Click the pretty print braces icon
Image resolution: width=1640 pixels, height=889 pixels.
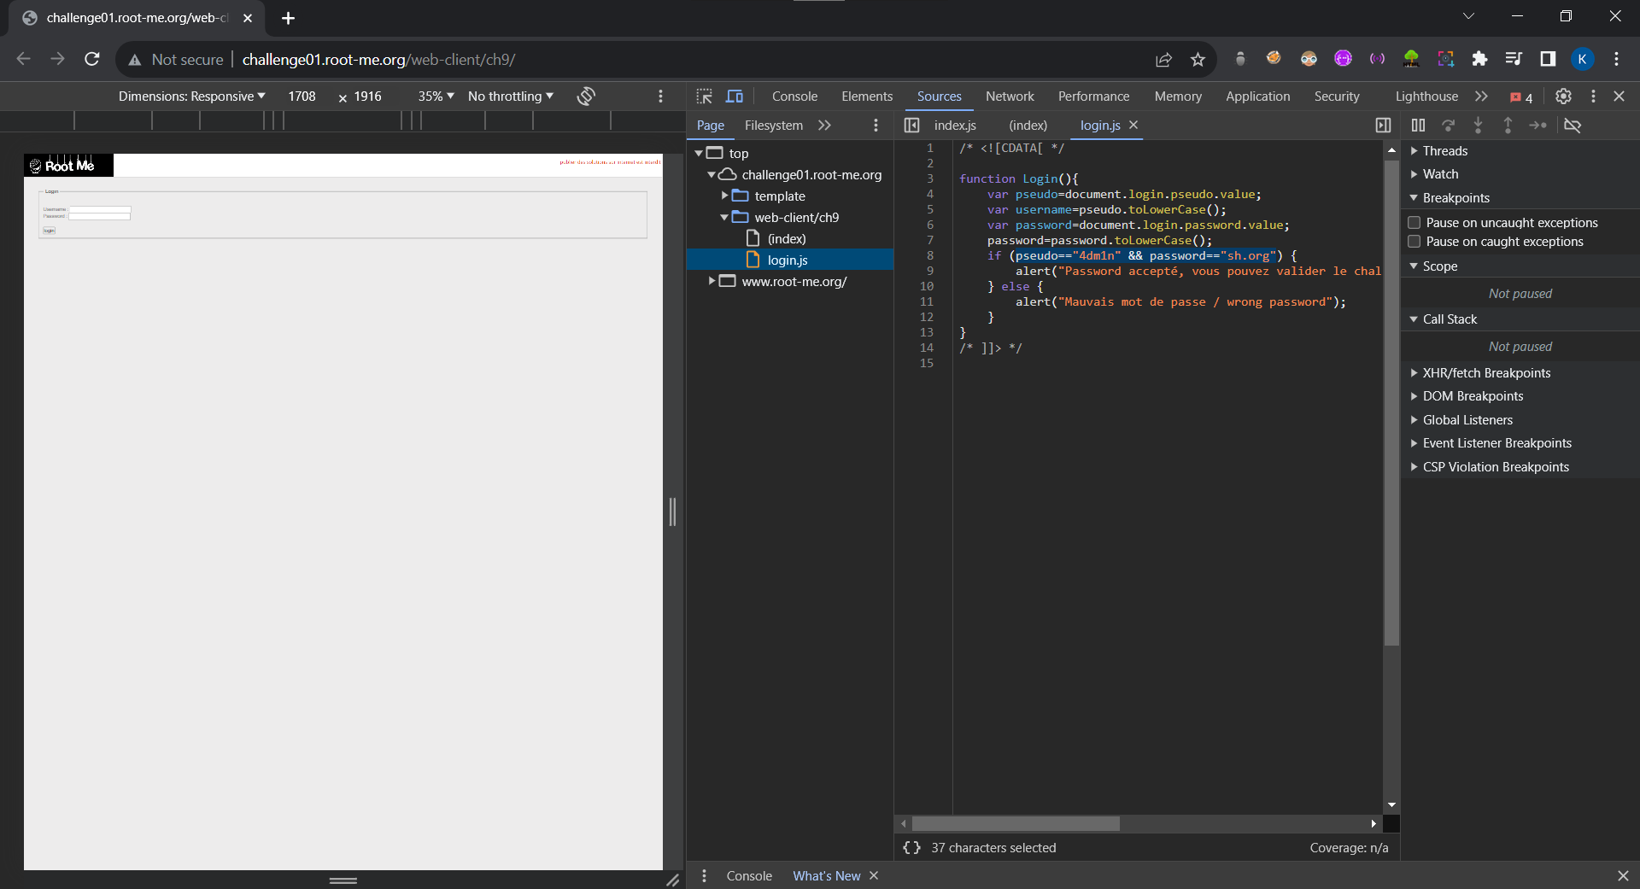(911, 848)
